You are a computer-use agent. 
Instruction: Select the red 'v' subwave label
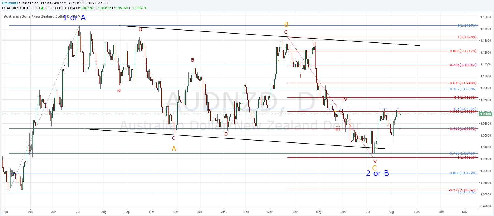[x=375, y=161]
